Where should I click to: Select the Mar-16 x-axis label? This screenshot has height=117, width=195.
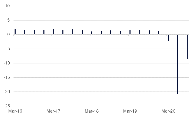[x=15, y=111]
